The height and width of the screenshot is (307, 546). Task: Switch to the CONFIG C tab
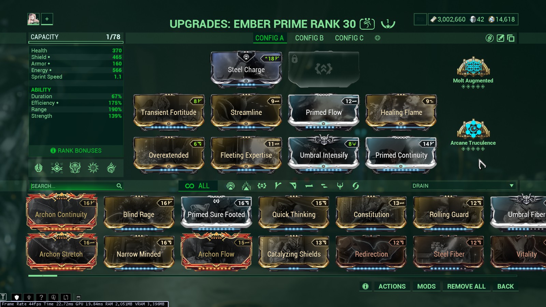click(349, 38)
